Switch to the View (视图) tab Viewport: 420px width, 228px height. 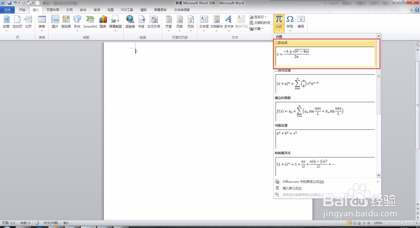[x=111, y=10]
